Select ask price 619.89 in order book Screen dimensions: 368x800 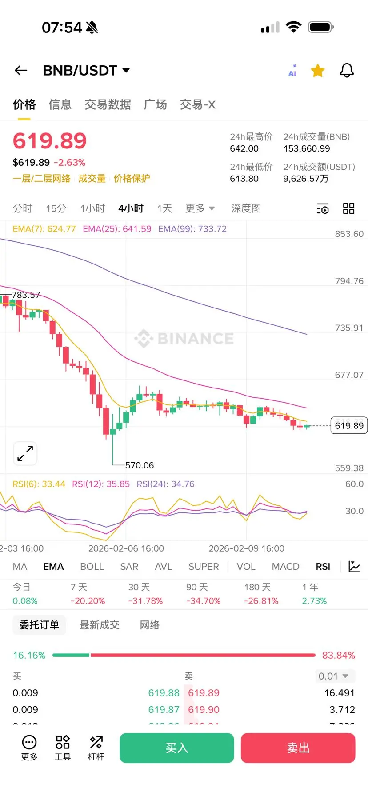pos(204,693)
